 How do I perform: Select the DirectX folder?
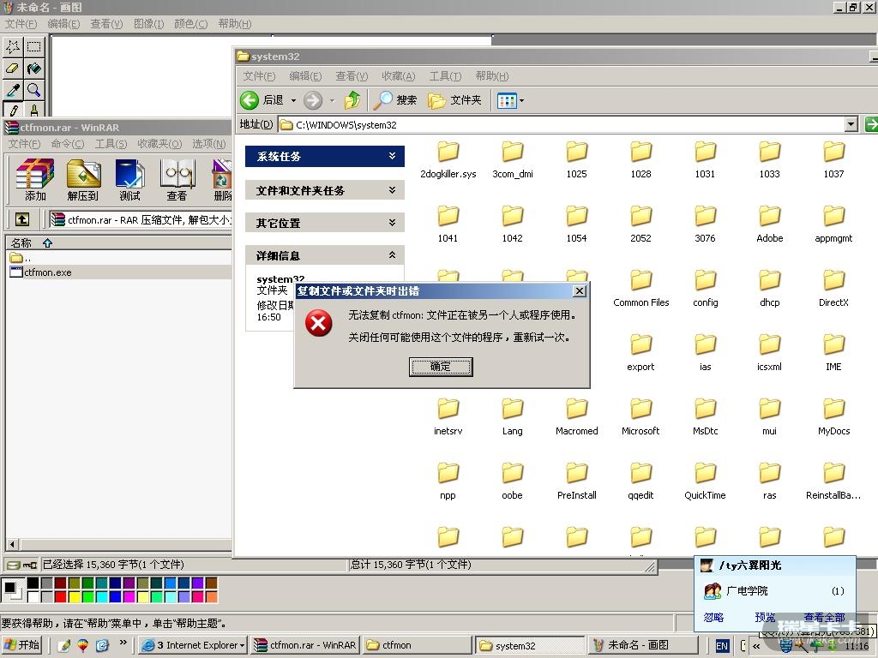click(x=833, y=290)
